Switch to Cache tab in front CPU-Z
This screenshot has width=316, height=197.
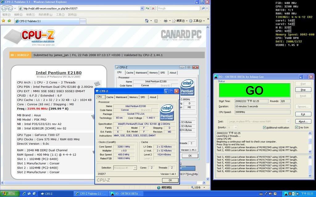pyautogui.click(x=110, y=97)
